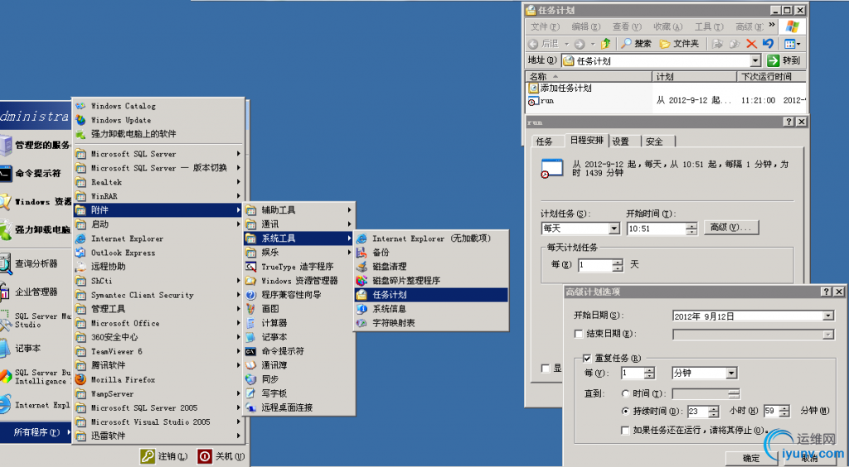Select the 时间 radio button

point(625,393)
